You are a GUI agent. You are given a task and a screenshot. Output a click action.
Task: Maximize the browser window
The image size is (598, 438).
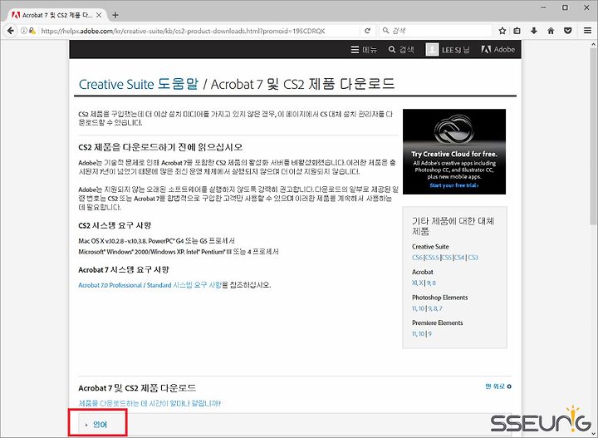click(566, 7)
